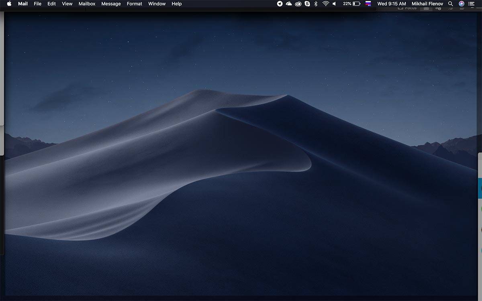482x301 pixels.
Task: Click the location arrow status icon
Action: coord(280,4)
